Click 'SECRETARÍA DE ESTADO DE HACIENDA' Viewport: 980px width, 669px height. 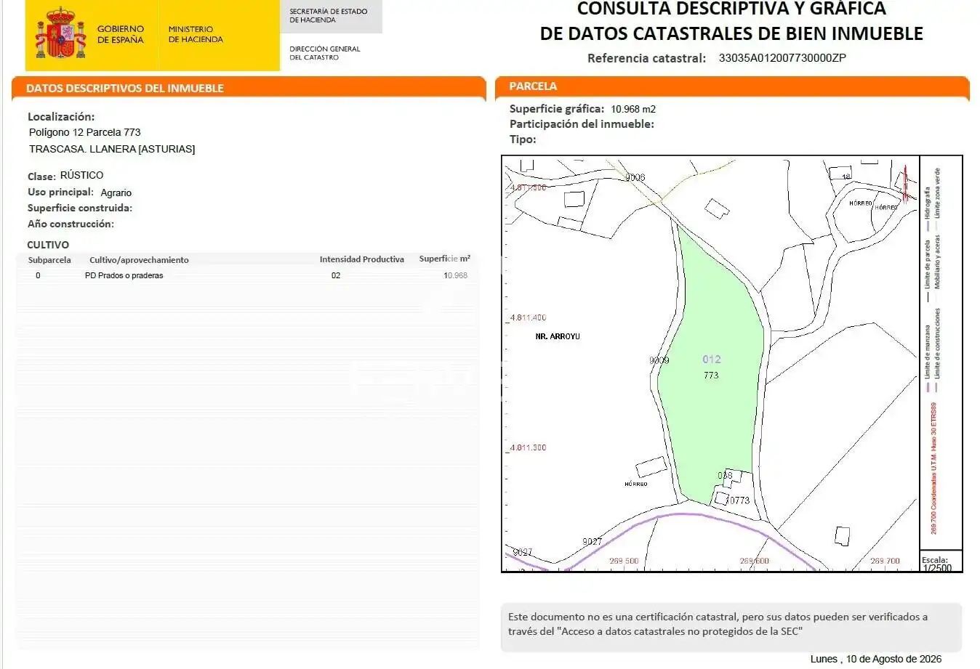pyautogui.click(x=328, y=16)
